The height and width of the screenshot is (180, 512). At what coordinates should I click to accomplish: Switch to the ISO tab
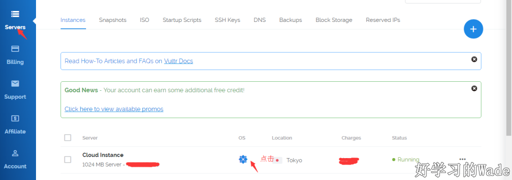pos(144,20)
